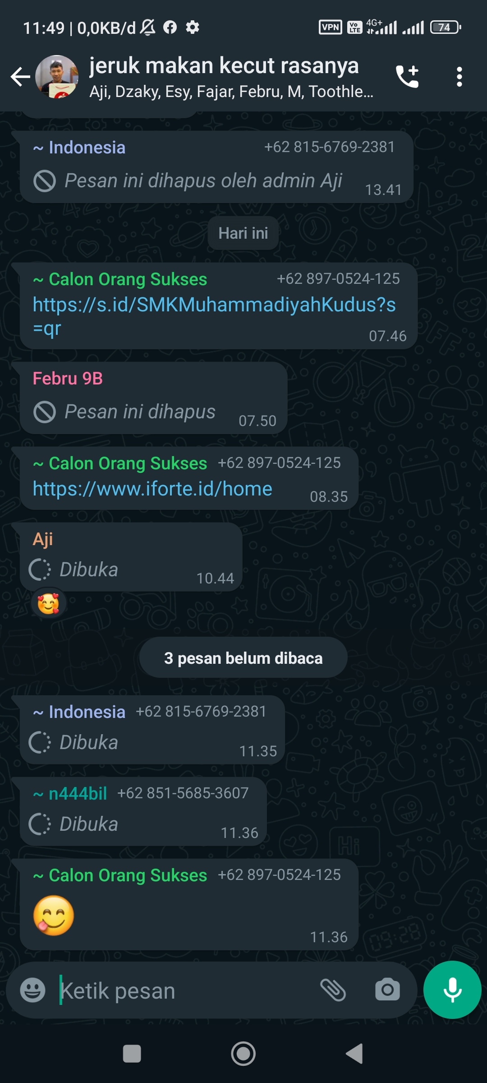Start a group call with the phone-plus icon
Screen dimensions: 487x1083
(407, 77)
